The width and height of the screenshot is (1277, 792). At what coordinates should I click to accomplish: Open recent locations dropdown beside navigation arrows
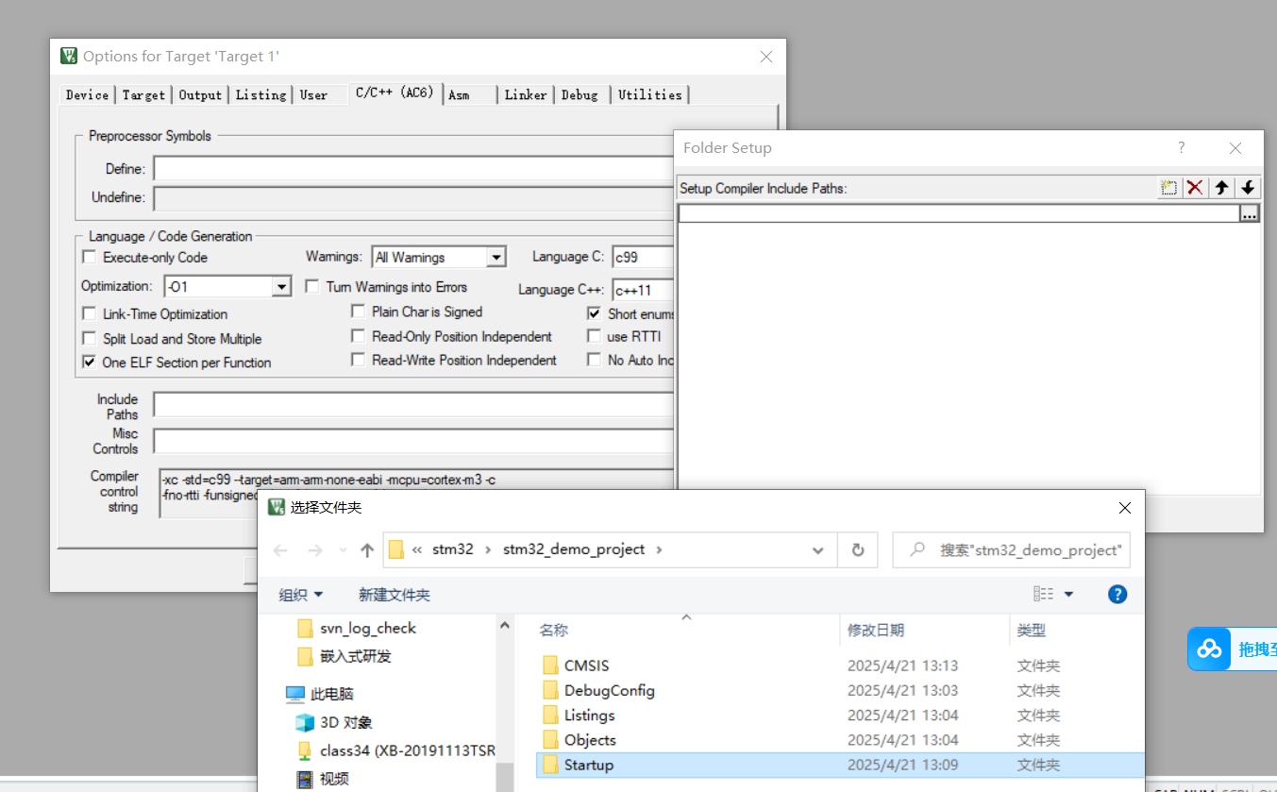coord(343,549)
